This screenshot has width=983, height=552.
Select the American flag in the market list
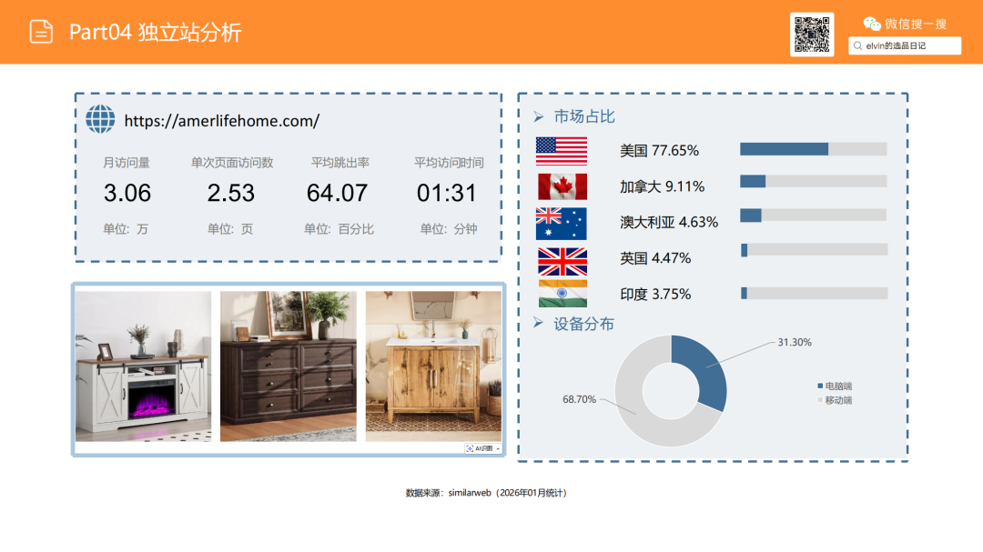[562, 150]
